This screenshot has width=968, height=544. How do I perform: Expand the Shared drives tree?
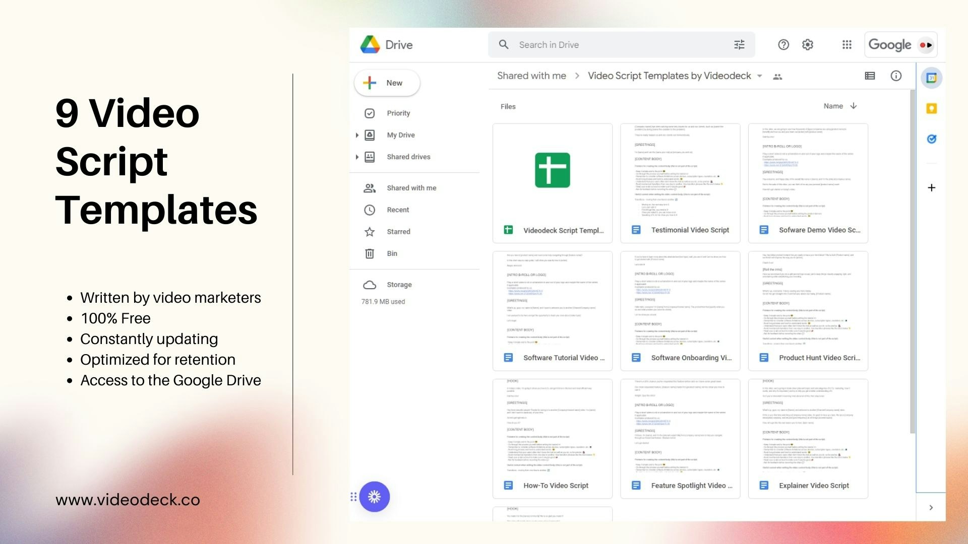point(357,157)
